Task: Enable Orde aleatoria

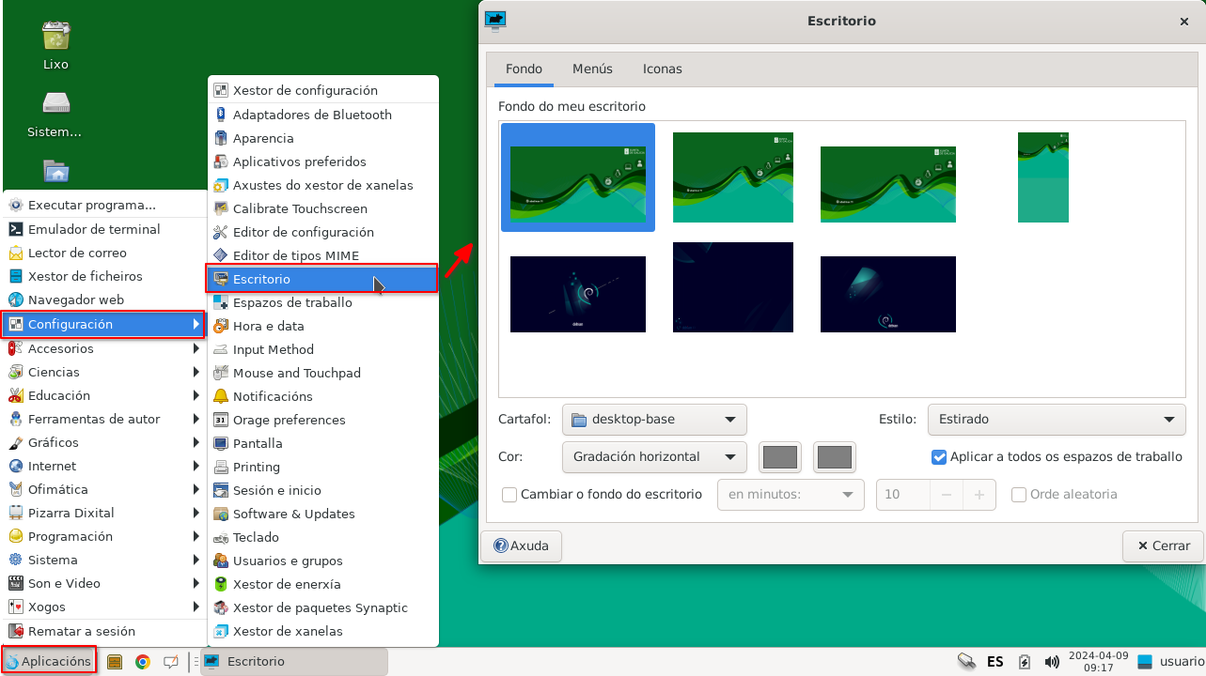Action: pos(1019,494)
